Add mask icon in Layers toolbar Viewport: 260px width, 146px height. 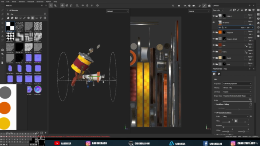[234, 10]
